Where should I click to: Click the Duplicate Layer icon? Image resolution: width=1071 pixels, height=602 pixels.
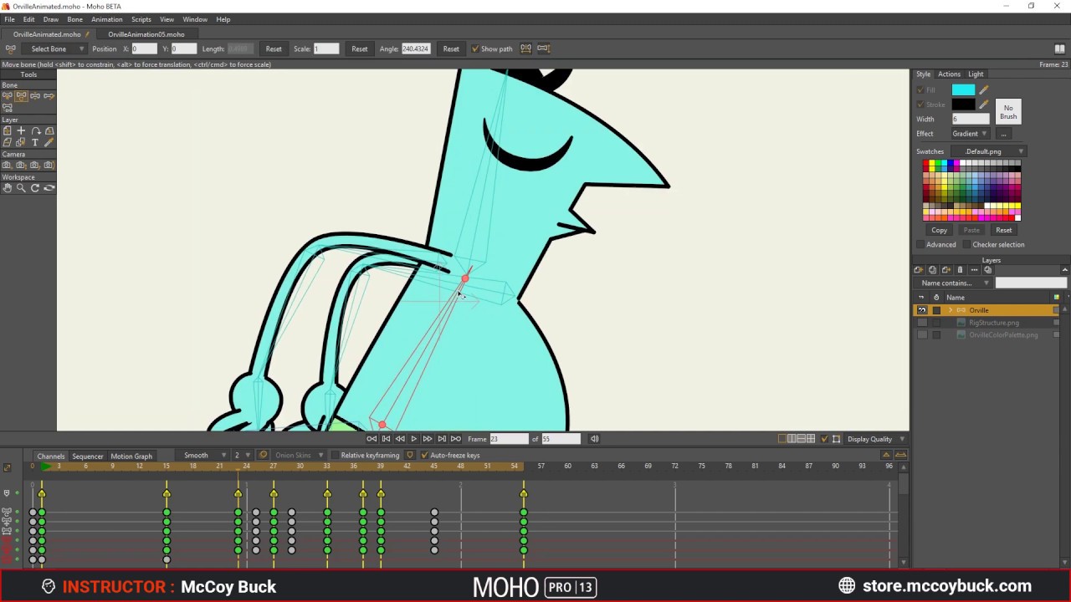tap(932, 270)
